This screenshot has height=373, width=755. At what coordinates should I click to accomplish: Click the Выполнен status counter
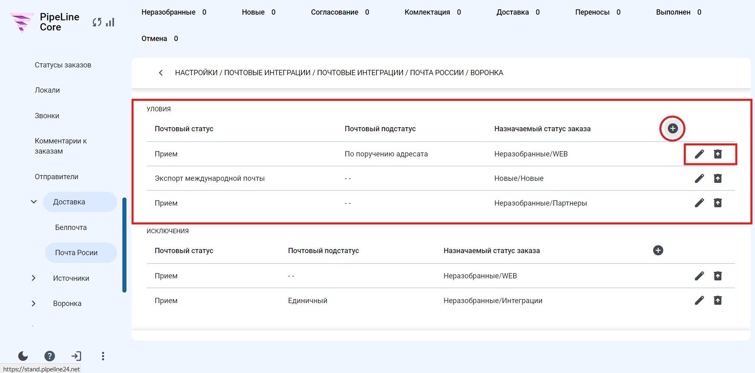click(x=679, y=12)
